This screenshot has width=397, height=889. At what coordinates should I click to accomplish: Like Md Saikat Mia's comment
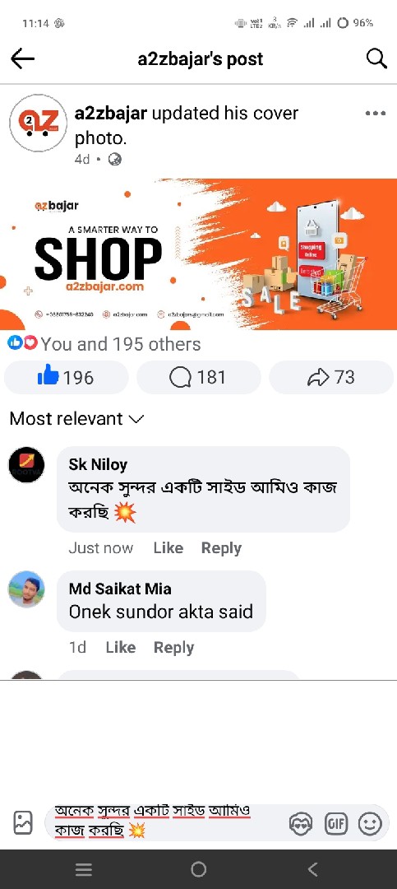121,648
